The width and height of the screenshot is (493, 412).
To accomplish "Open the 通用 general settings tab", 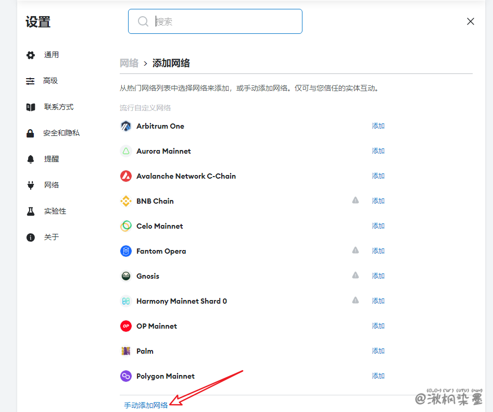I will (x=51, y=55).
